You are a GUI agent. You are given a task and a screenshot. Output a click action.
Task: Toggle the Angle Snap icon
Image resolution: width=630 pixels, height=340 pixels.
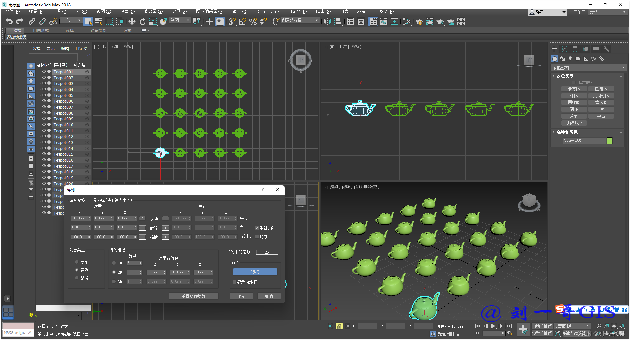pos(242,22)
